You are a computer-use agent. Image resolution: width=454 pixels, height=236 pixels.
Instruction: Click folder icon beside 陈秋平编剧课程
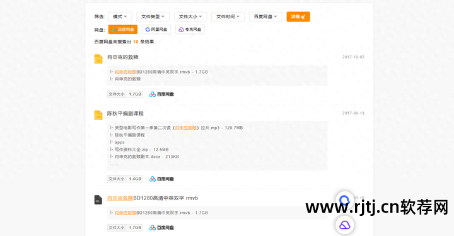98,115
